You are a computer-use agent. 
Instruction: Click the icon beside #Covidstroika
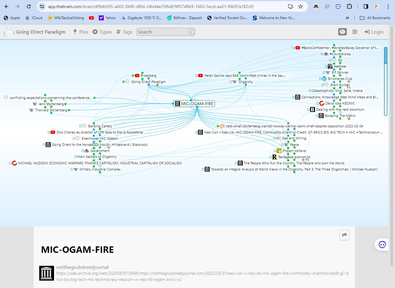(326, 54)
